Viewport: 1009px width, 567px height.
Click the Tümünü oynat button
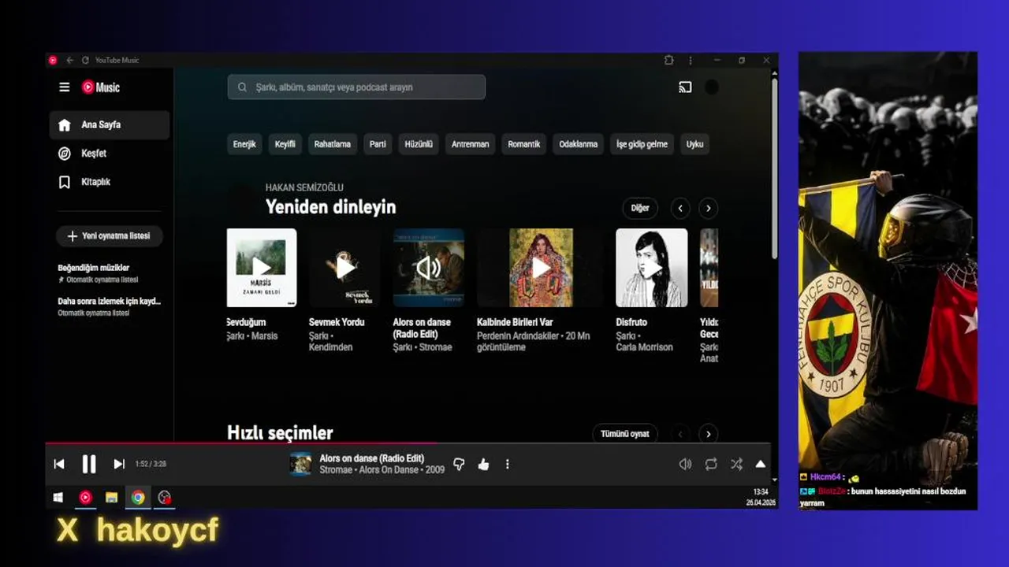(x=625, y=434)
